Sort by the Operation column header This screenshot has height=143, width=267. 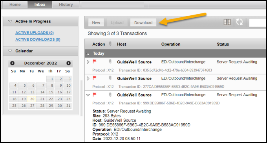pos(171,44)
